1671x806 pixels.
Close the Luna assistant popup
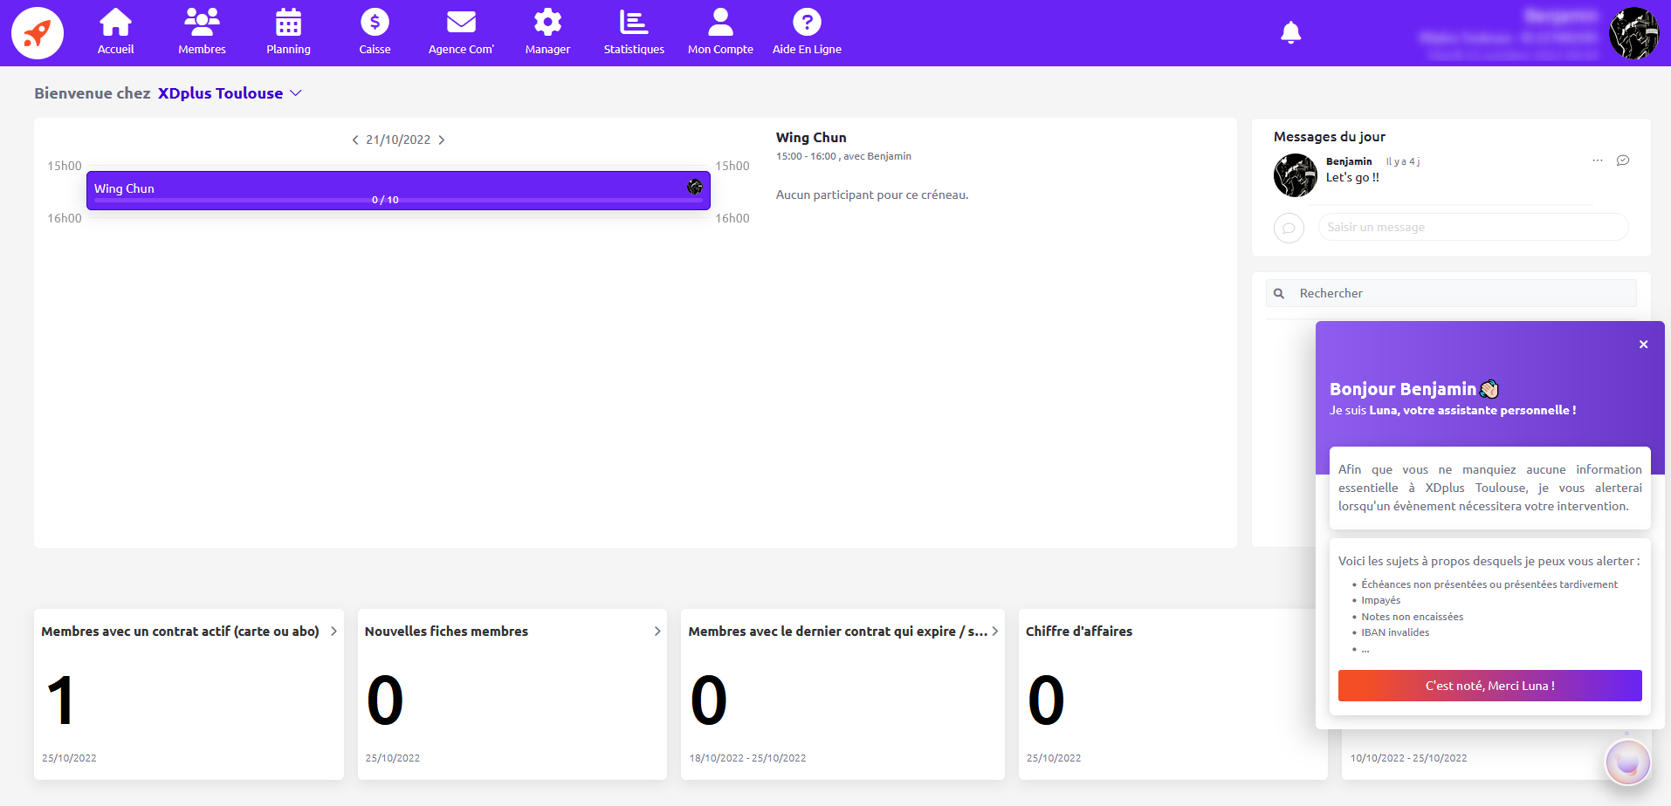[1643, 345]
